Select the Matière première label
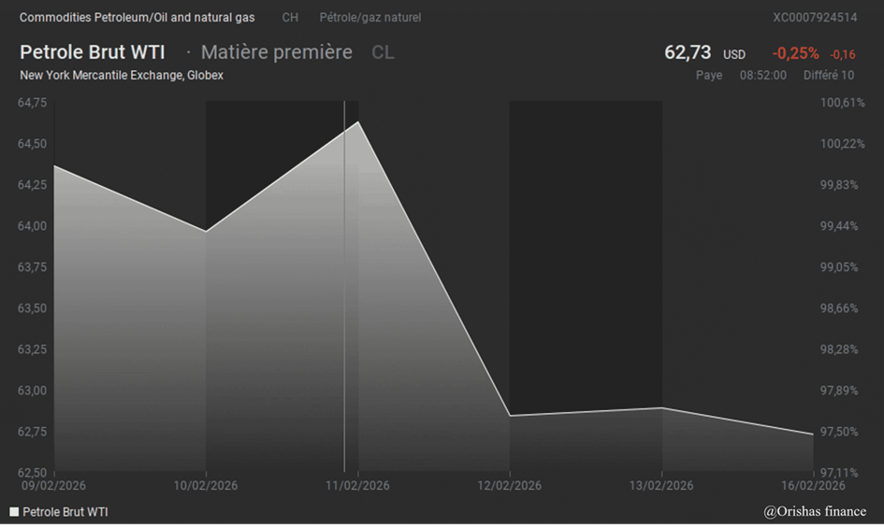This screenshot has height=528, width=884. (276, 52)
